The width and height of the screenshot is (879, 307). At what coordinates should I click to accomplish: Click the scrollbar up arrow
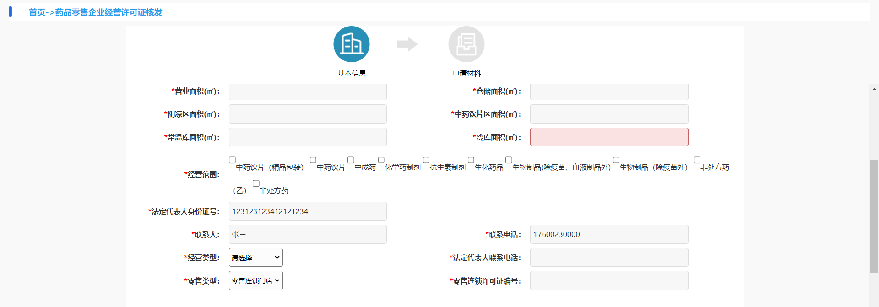pos(874,89)
